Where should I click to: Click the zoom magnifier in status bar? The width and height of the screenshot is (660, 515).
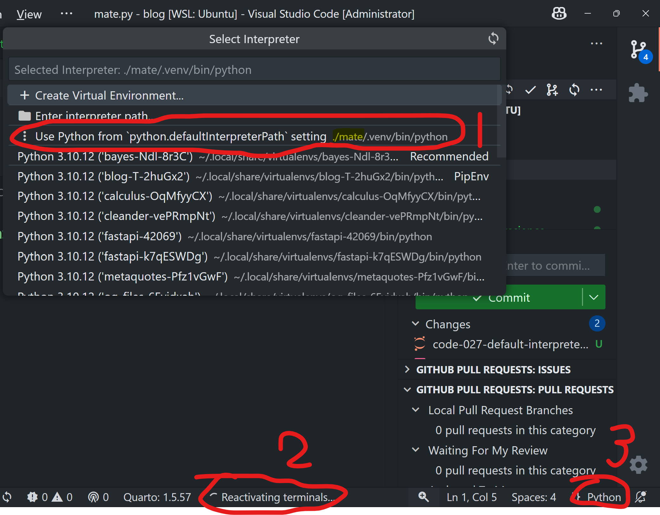[424, 497]
